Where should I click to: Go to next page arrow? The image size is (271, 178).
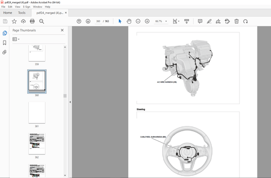point(88,21)
